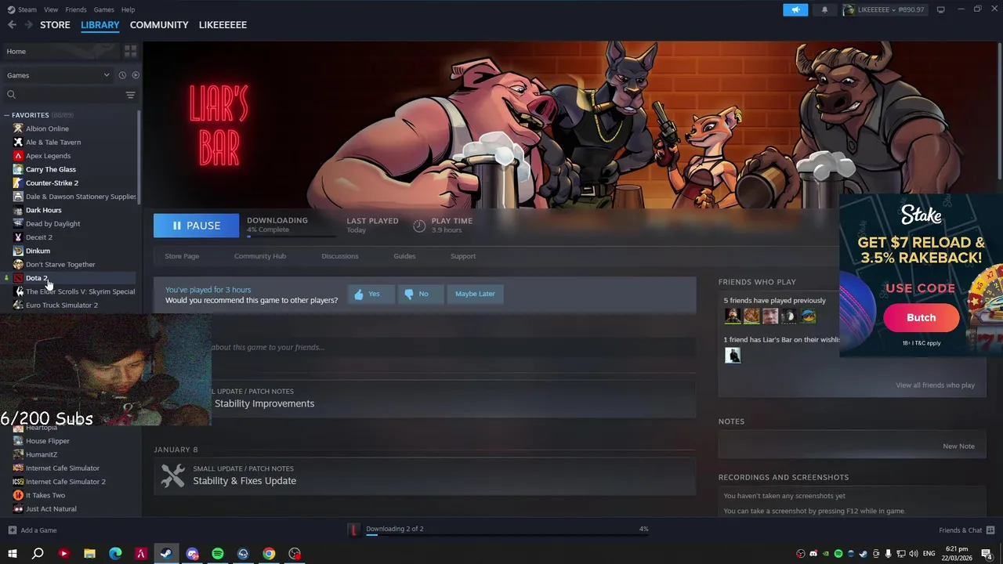Open Spotify from the taskbar

(218, 554)
